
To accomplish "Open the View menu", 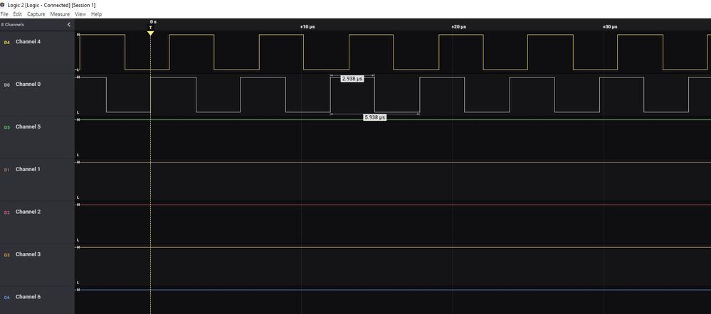I will (80, 14).
